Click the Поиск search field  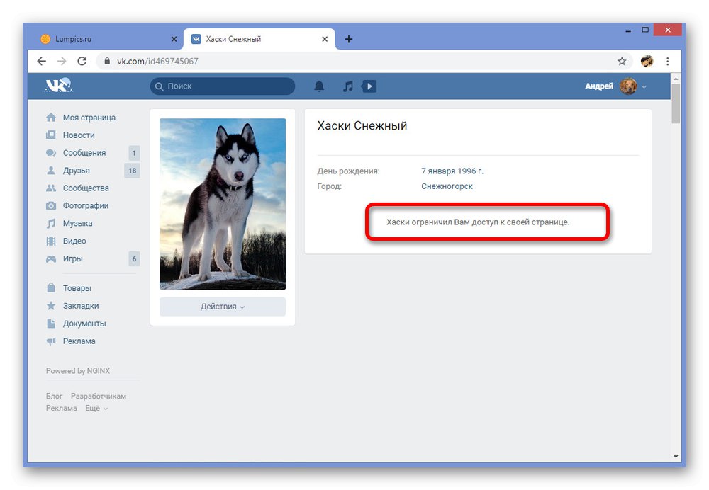pos(223,86)
